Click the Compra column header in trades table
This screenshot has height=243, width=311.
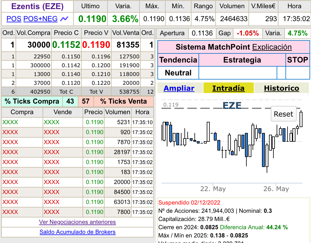(x=22, y=112)
